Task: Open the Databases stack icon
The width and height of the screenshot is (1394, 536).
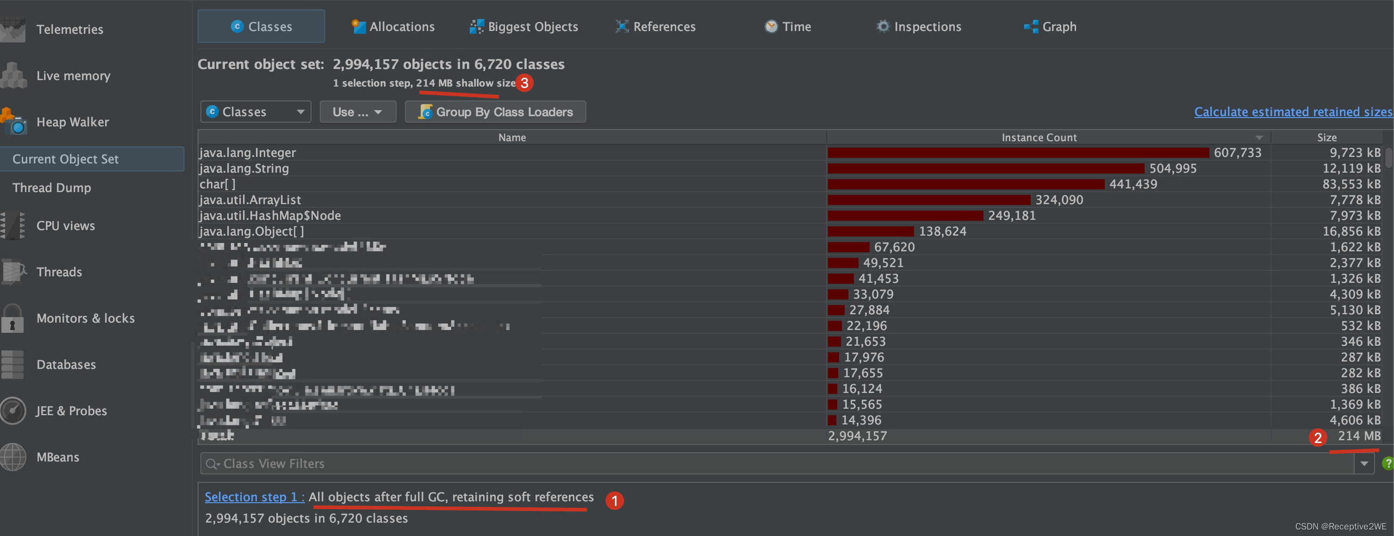Action: tap(12, 364)
